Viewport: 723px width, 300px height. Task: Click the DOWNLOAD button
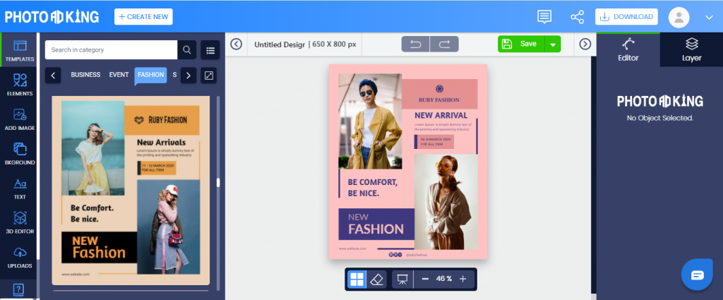(x=627, y=17)
